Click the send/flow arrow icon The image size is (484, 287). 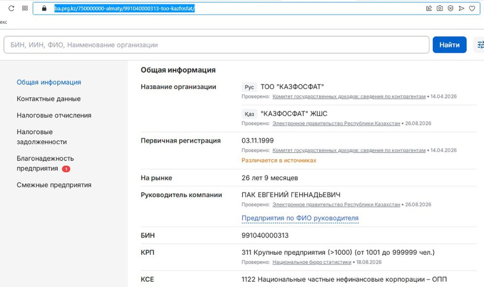tap(461, 9)
